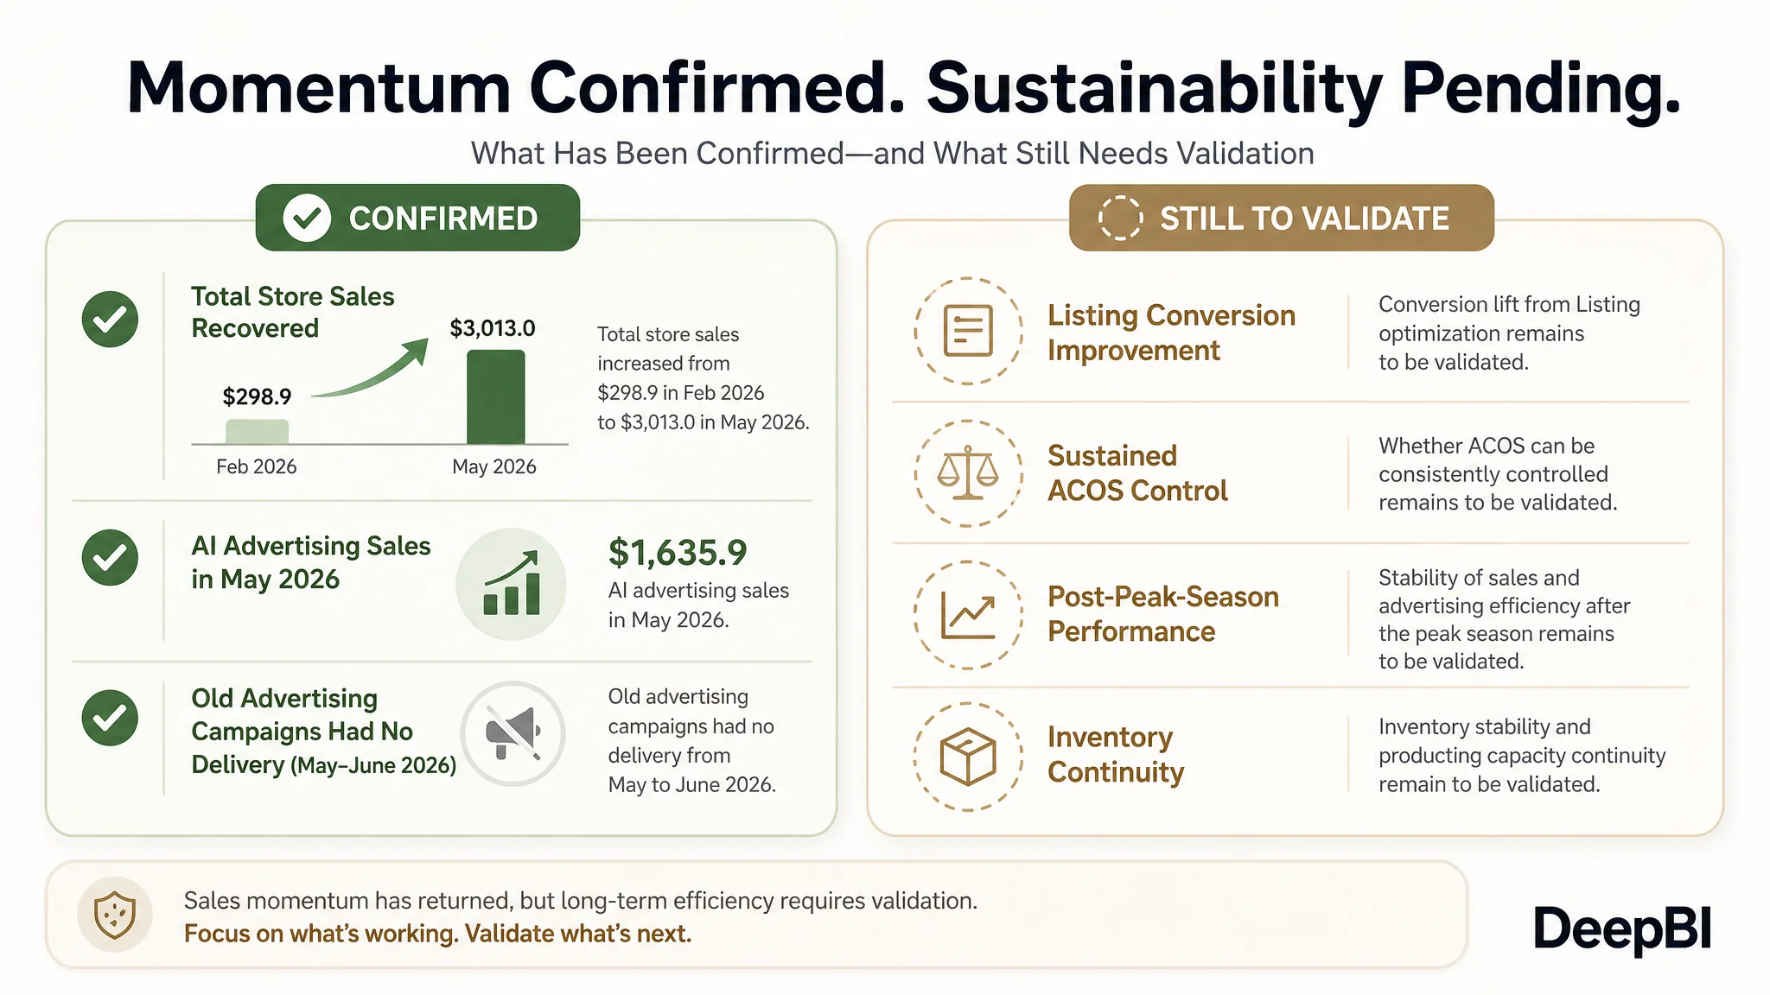
Task: Select the CONFIRMED header tab
Action: [417, 218]
